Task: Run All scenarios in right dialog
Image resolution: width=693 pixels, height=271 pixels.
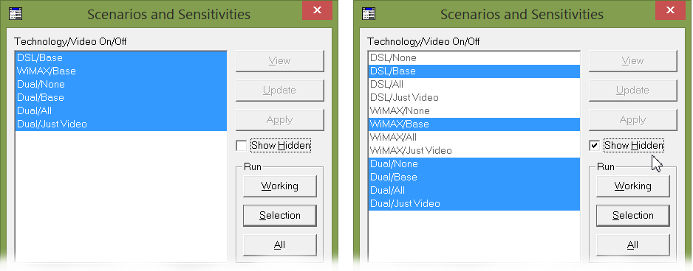Action: tap(633, 245)
